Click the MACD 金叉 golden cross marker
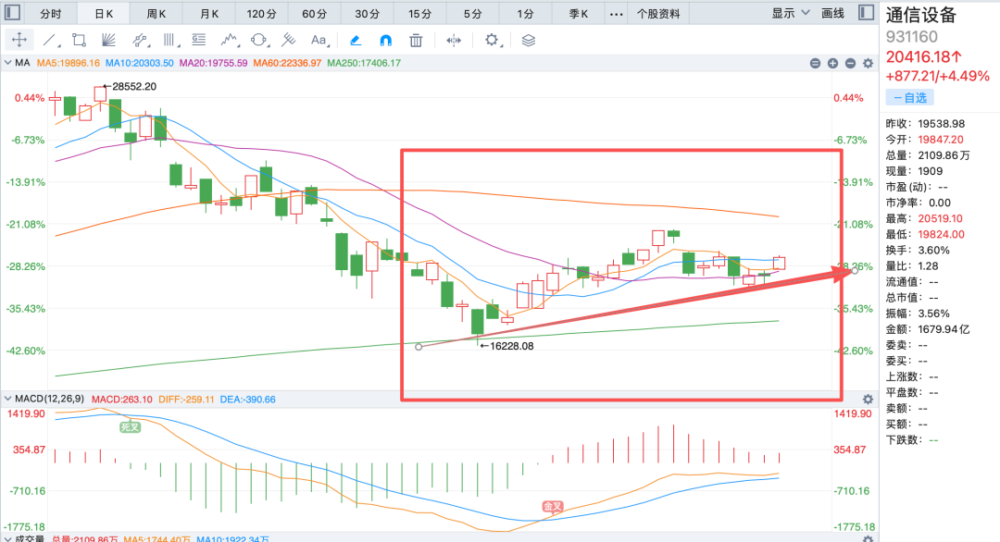 click(552, 507)
